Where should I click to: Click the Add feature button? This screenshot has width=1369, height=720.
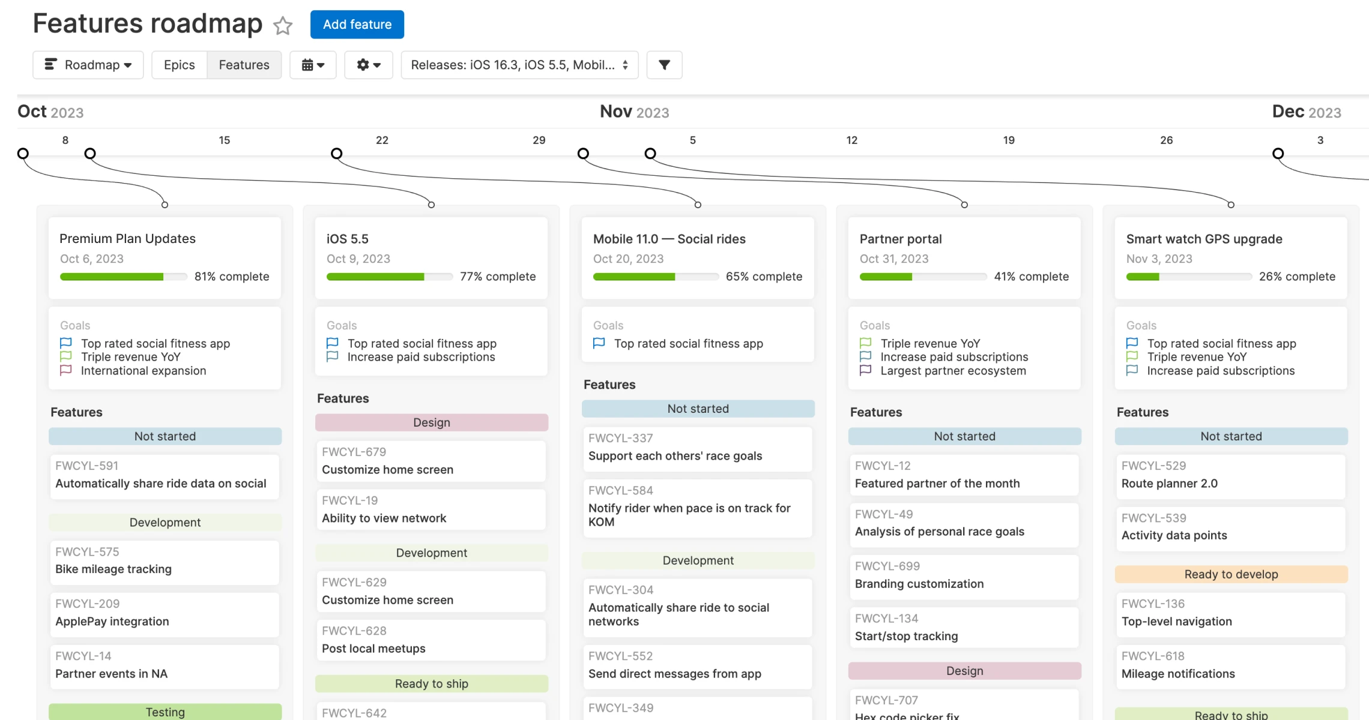click(357, 25)
